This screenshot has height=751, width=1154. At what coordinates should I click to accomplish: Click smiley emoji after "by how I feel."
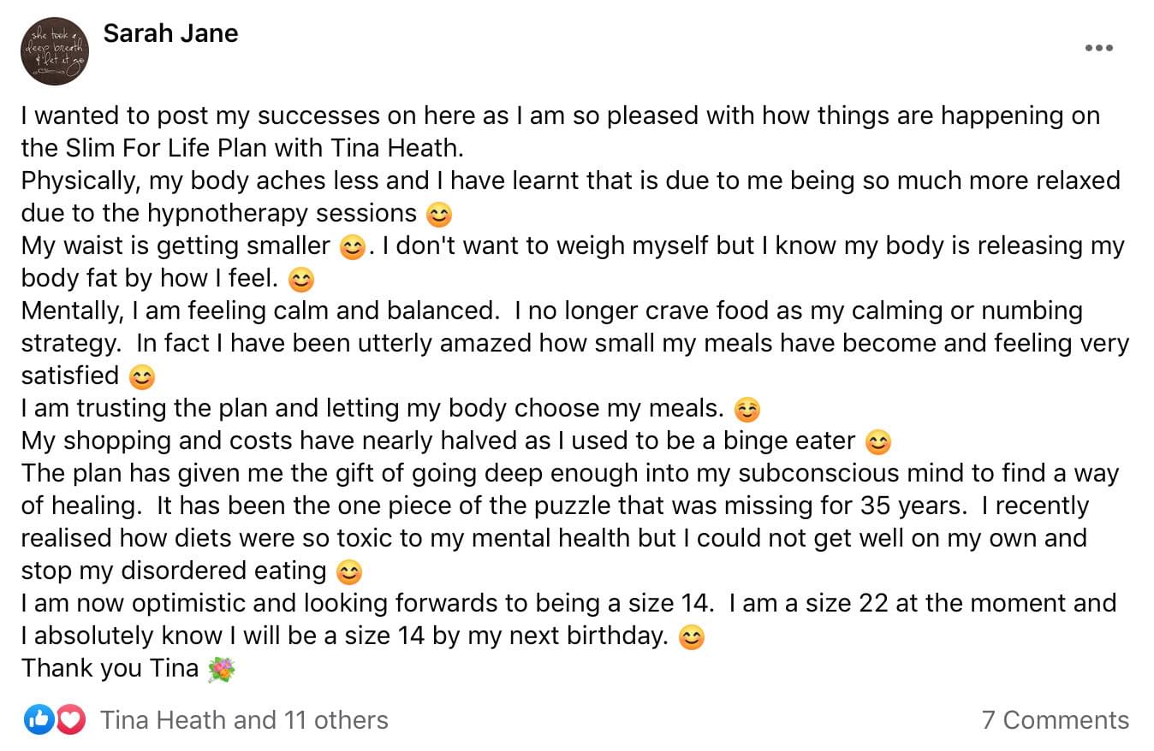click(x=301, y=280)
